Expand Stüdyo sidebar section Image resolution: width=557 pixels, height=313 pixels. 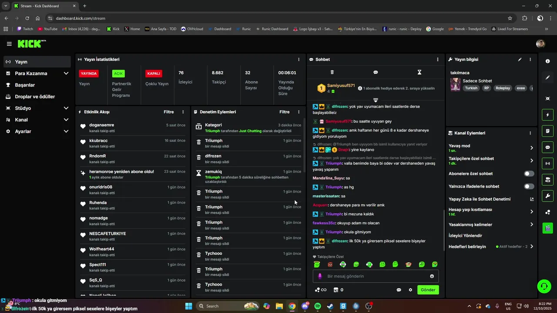coord(66,108)
